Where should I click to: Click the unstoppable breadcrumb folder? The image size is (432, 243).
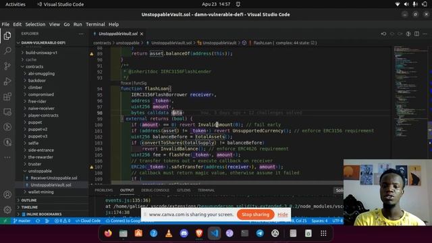click(128, 43)
